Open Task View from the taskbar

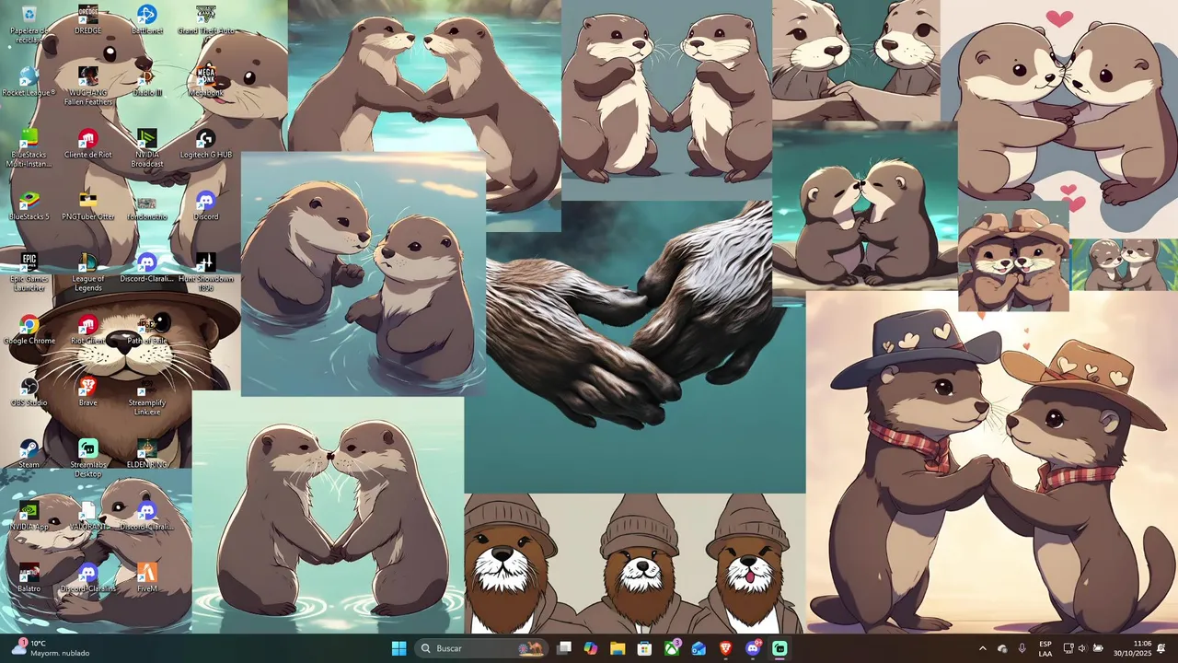tap(564, 648)
